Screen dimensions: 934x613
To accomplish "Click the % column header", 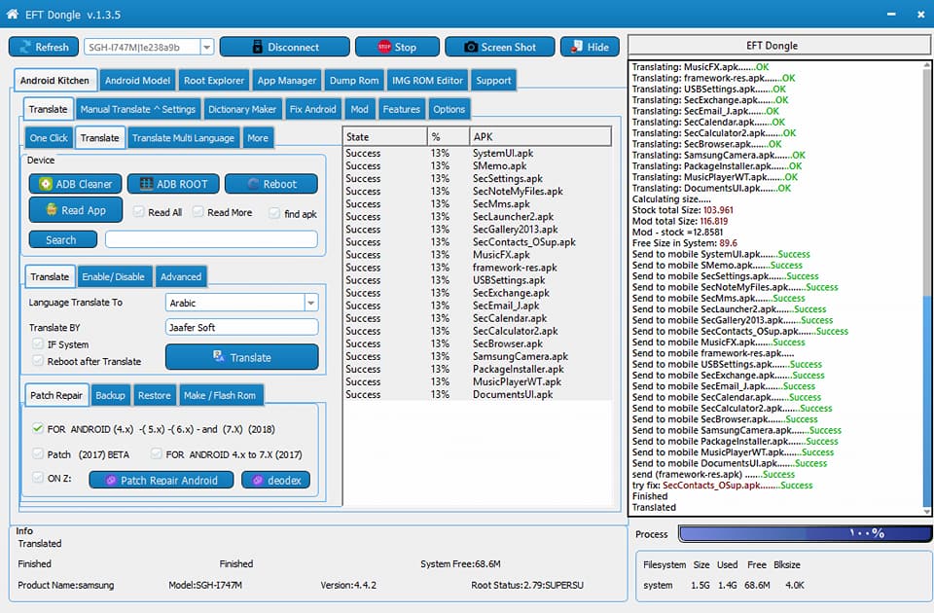I will click(448, 136).
